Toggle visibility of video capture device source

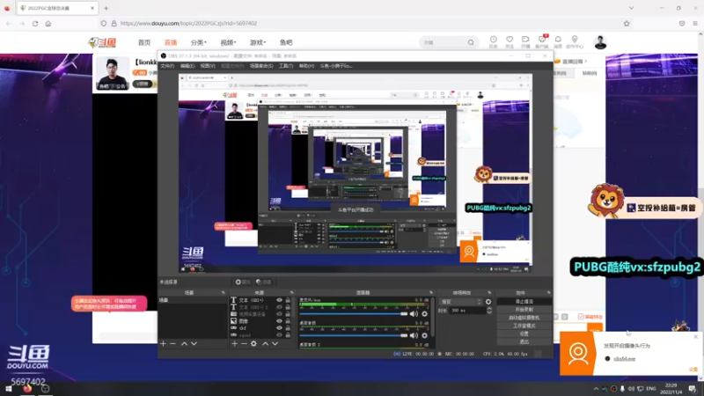[x=279, y=314]
